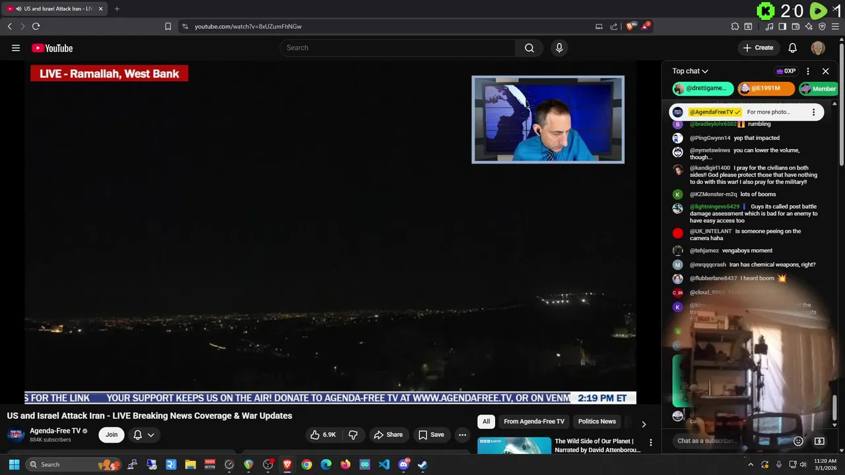Image resolution: width=845 pixels, height=475 pixels.
Task: Click the share page icon in address bar
Action: point(614,26)
